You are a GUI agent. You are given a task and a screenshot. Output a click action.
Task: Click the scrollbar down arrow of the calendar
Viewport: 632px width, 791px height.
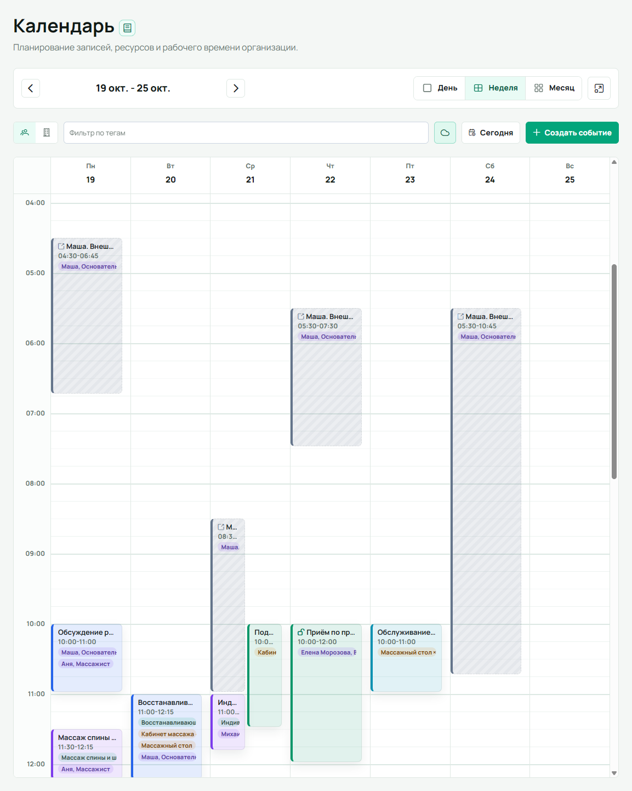click(x=614, y=773)
